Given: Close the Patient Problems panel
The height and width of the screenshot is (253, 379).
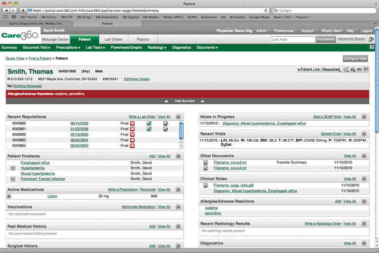Looking at the screenshot, I should coord(178,156).
